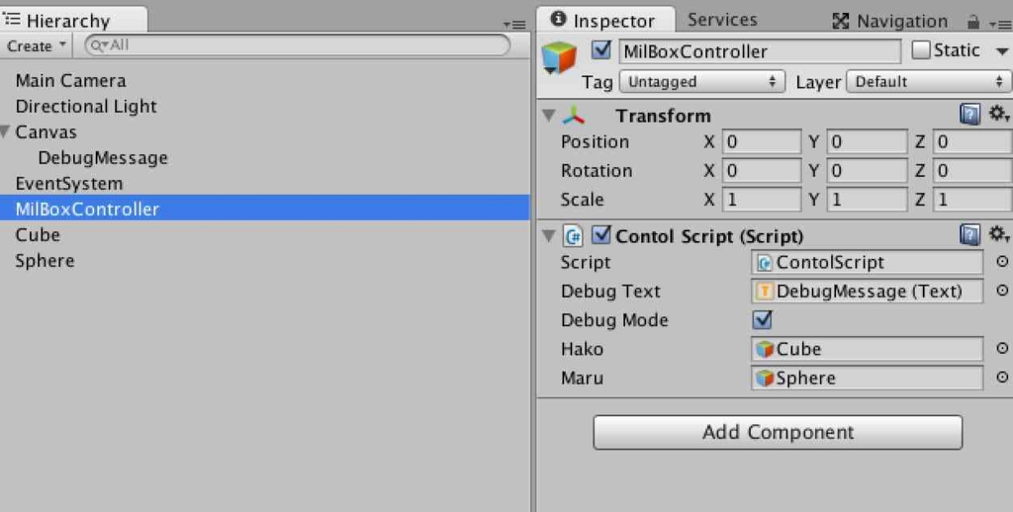Select Directional Light in Hierarchy
This screenshot has height=512, width=1013.
tap(86, 107)
